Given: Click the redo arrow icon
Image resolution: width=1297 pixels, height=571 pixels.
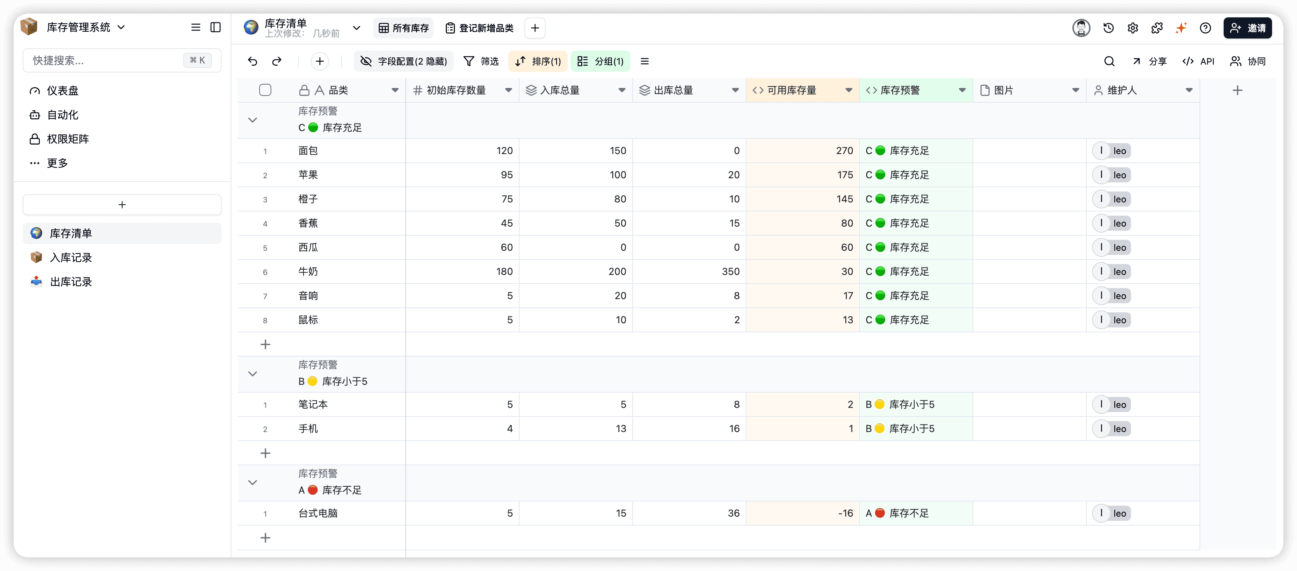Looking at the screenshot, I should [276, 61].
